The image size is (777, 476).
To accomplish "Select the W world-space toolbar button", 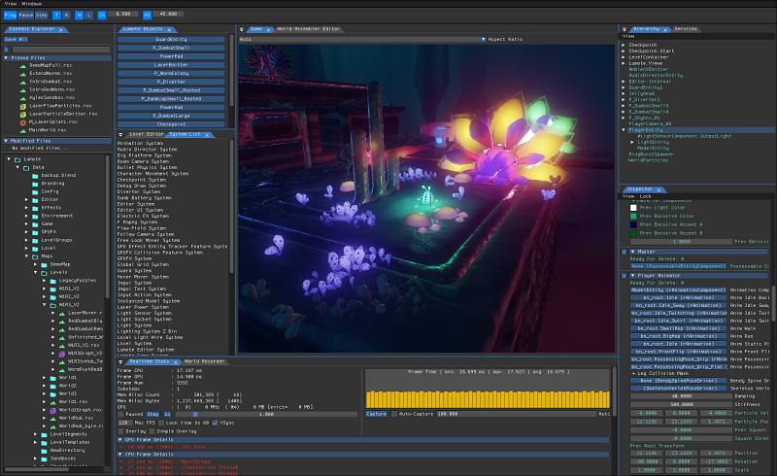I will 79,15.
